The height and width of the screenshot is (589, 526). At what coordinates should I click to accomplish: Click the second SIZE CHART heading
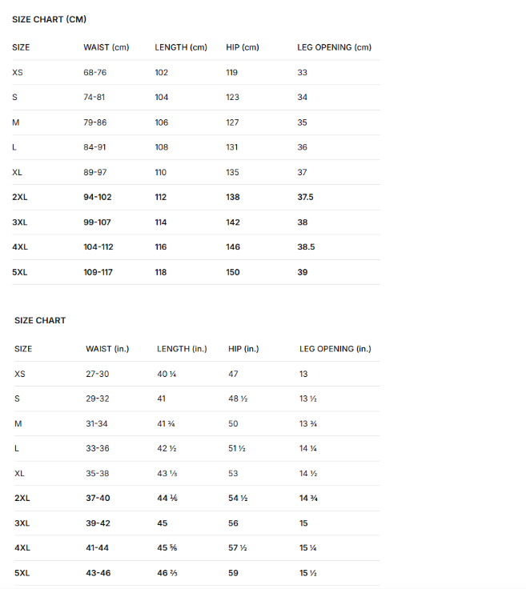40,320
